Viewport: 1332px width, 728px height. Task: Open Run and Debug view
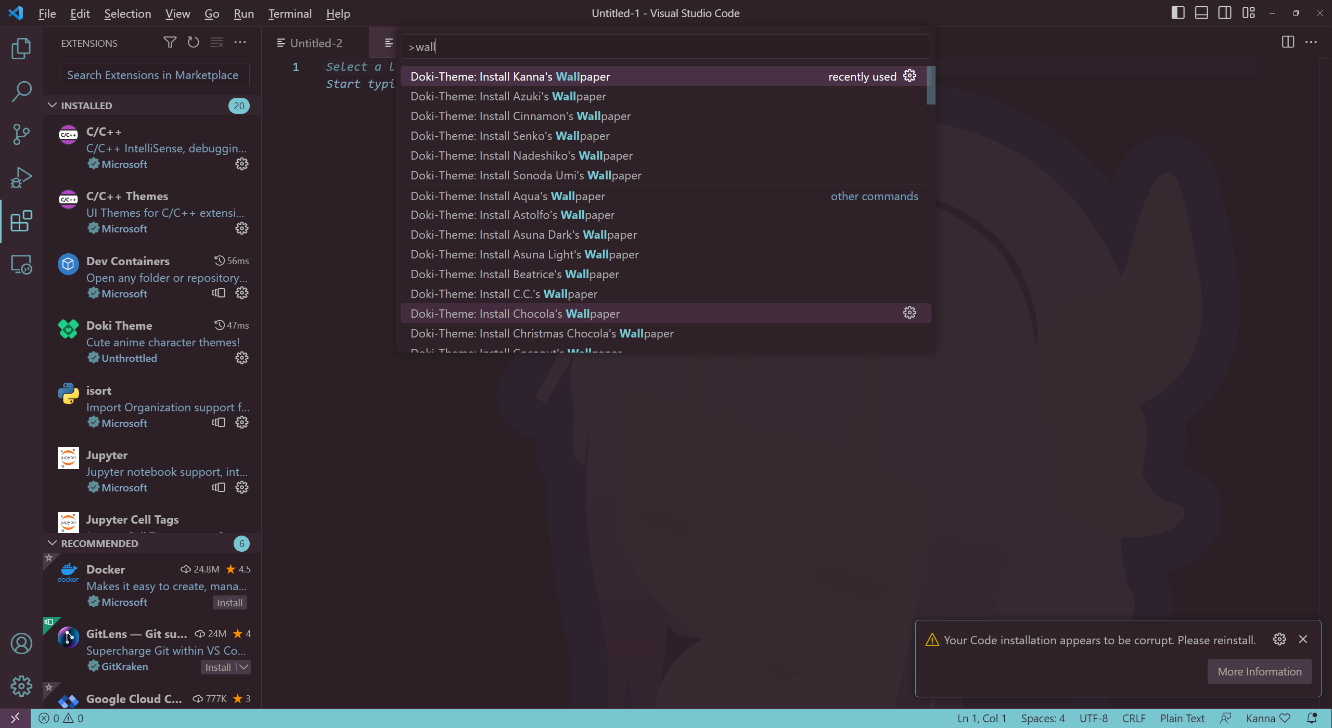tap(21, 178)
